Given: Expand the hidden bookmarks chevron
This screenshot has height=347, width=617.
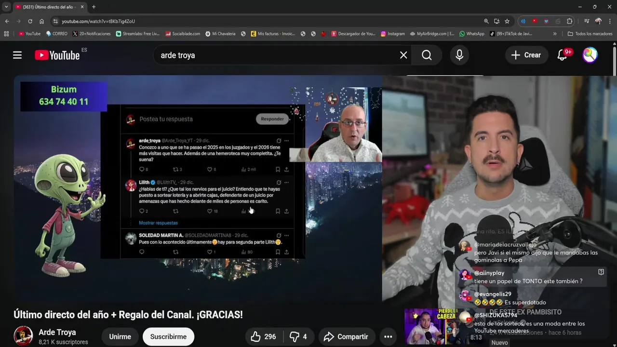Looking at the screenshot, I should pyautogui.click(x=555, y=34).
